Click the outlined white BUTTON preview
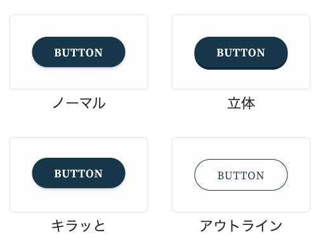Image resolution: width=321 pixels, height=242 pixels. (241, 175)
